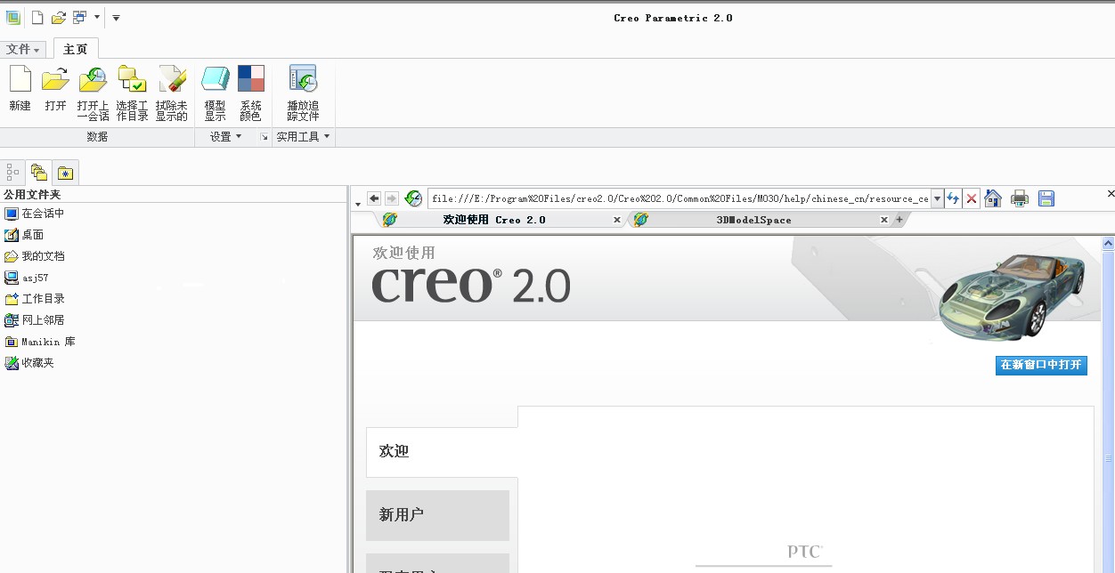The width and height of the screenshot is (1115, 573).
Task: Select Manikin 库 in common folders
Action: tap(39, 342)
